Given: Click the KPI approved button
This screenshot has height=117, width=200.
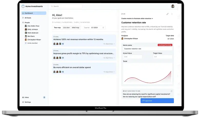Looking at the screenshot, I should pos(157,101).
